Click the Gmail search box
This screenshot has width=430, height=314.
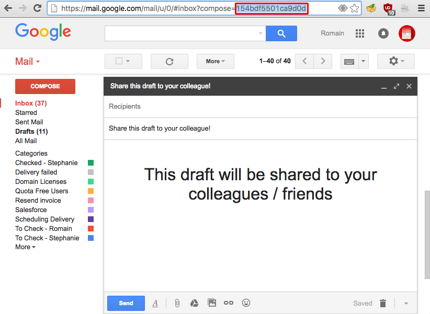point(185,33)
